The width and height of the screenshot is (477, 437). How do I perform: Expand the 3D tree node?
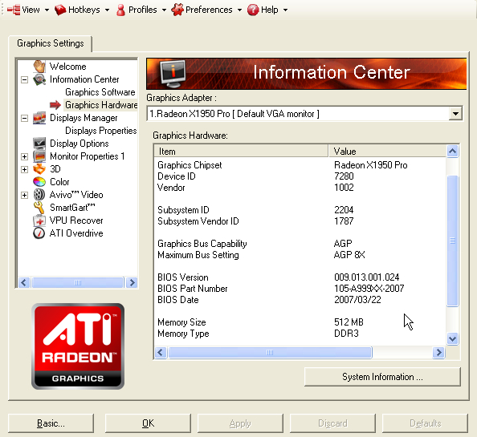25,169
